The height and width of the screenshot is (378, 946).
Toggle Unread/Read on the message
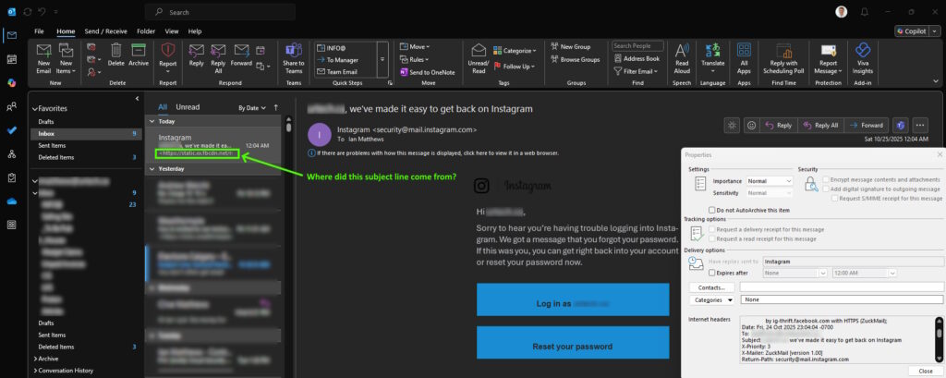point(479,58)
